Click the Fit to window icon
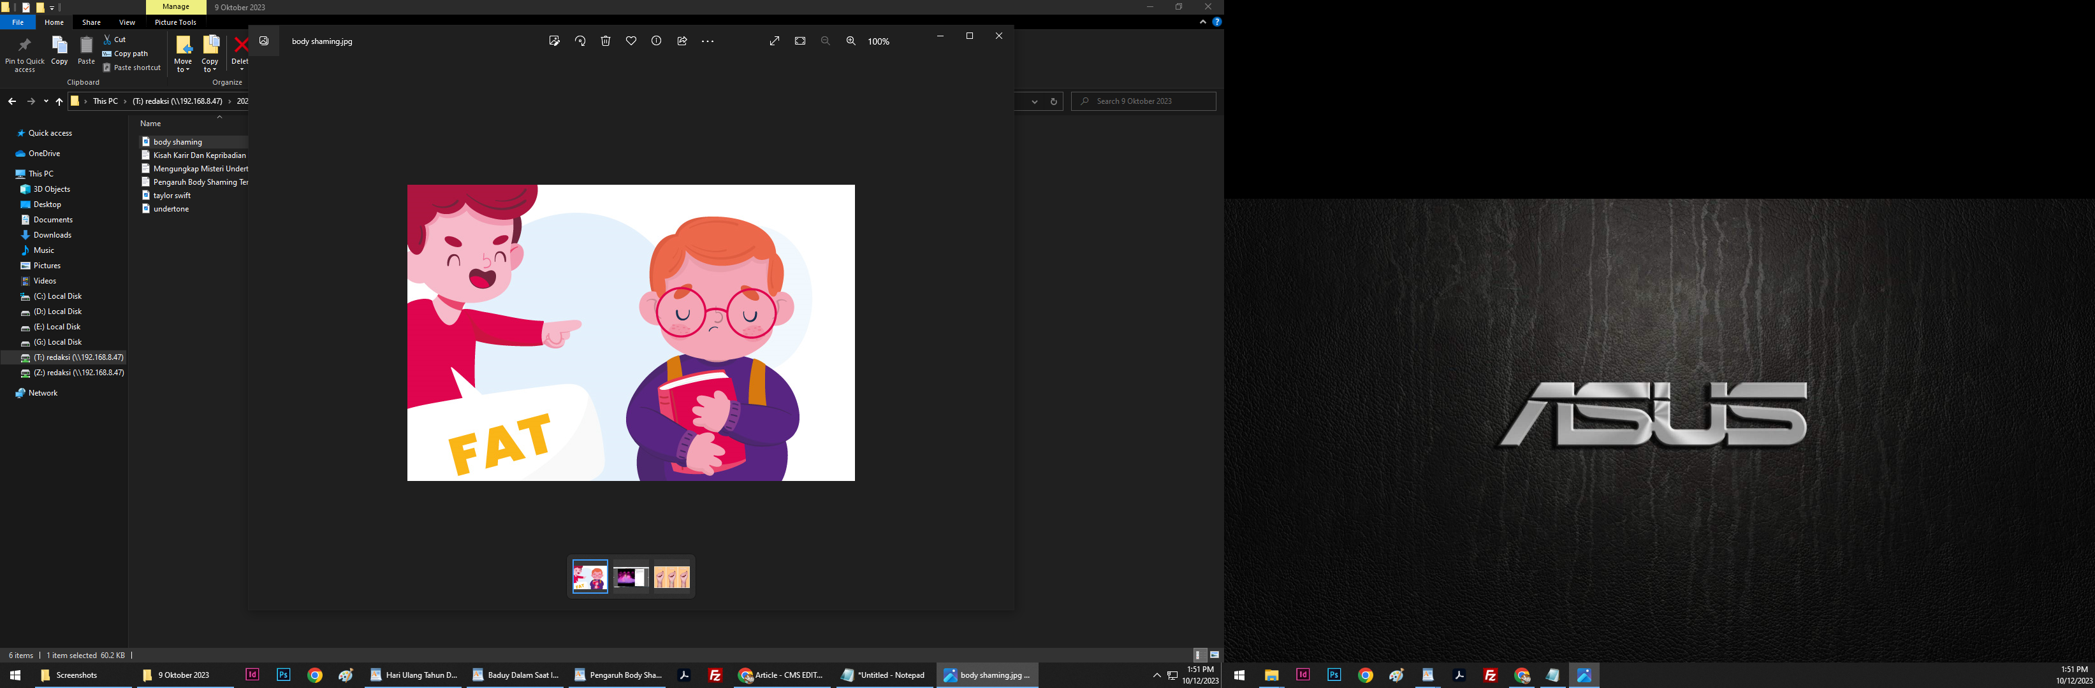Screen dimensions: 2095x688 (x=800, y=41)
